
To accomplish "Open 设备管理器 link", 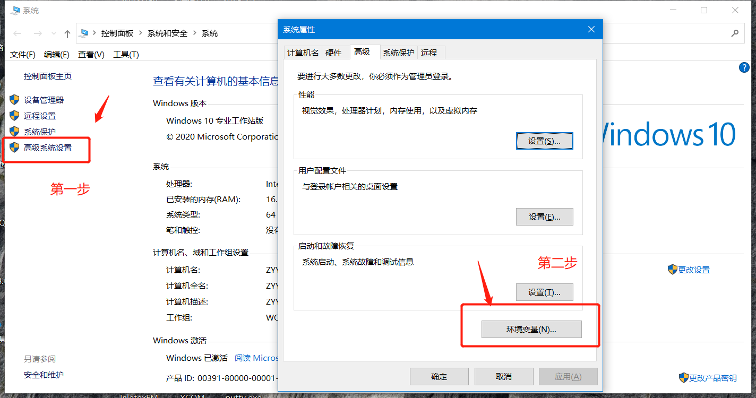I will pos(44,100).
